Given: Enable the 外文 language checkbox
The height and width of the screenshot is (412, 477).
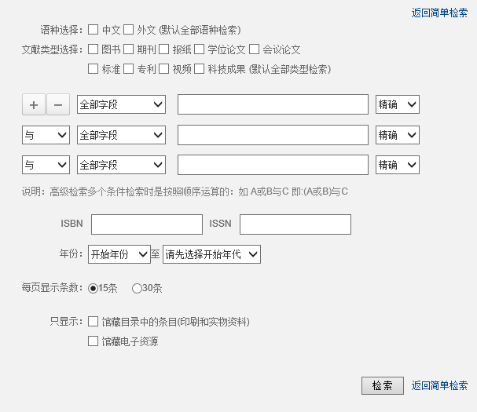Looking at the screenshot, I should (x=128, y=30).
